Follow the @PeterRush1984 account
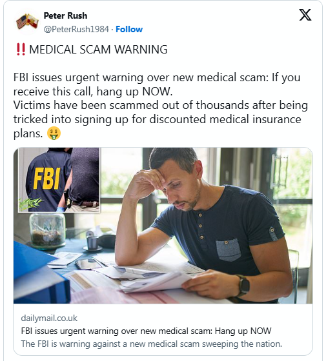Image resolution: width=326 pixels, height=361 pixels. pos(129,29)
